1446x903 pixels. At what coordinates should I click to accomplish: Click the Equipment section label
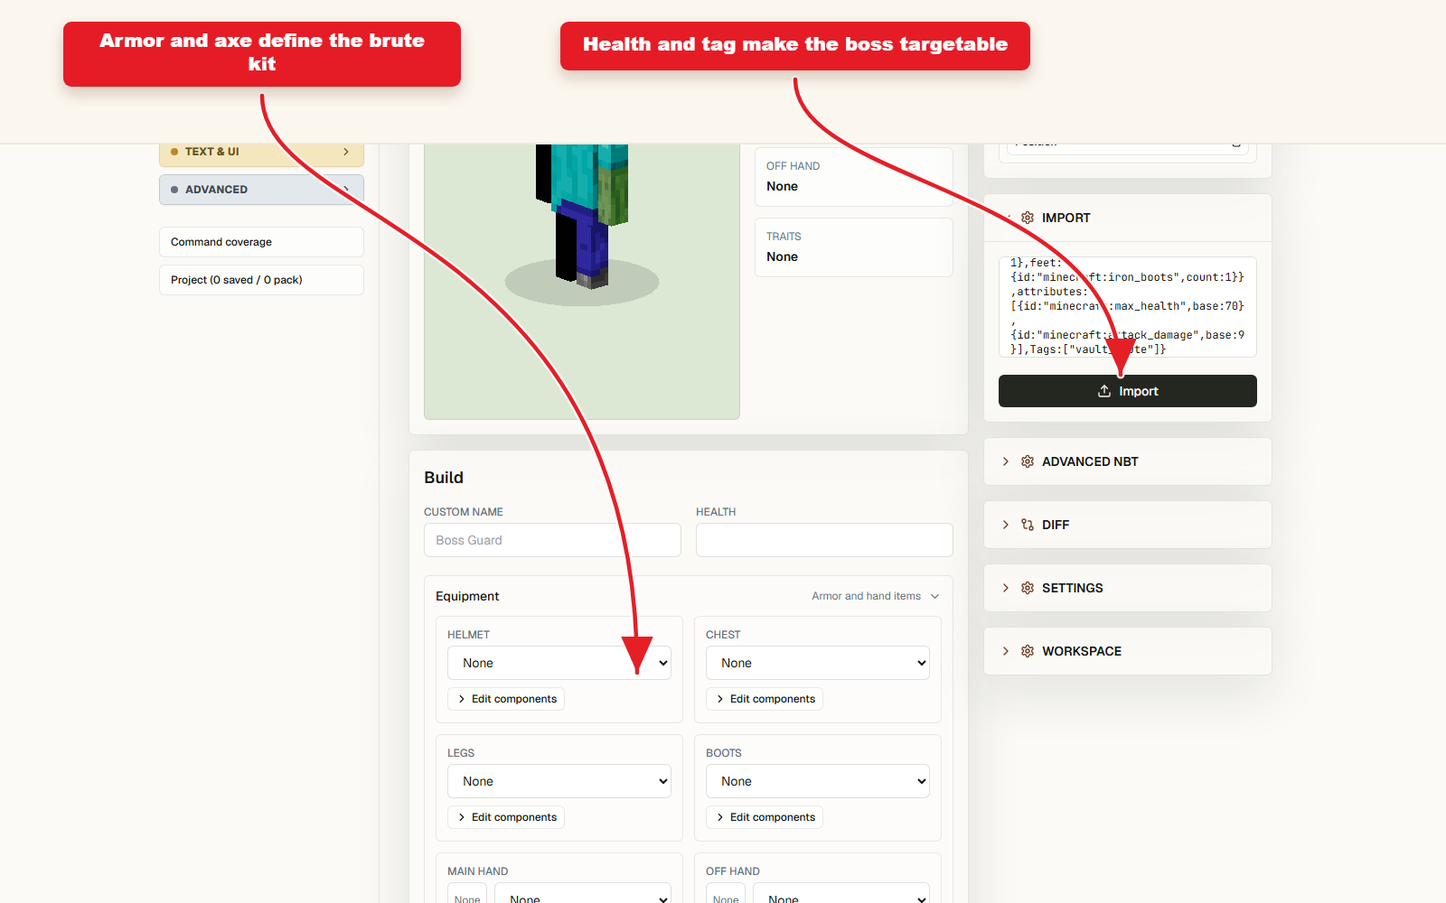click(467, 596)
